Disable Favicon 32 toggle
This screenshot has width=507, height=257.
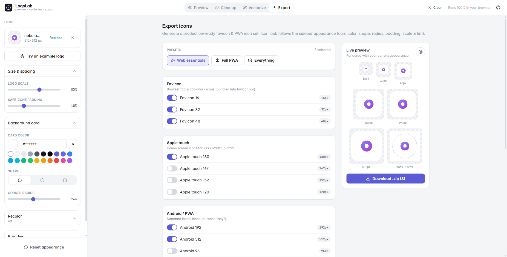(x=172, y=110)
